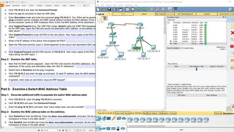
Task: Open the Custom Devices Dialog icon
Action: [x=175, y=10]
